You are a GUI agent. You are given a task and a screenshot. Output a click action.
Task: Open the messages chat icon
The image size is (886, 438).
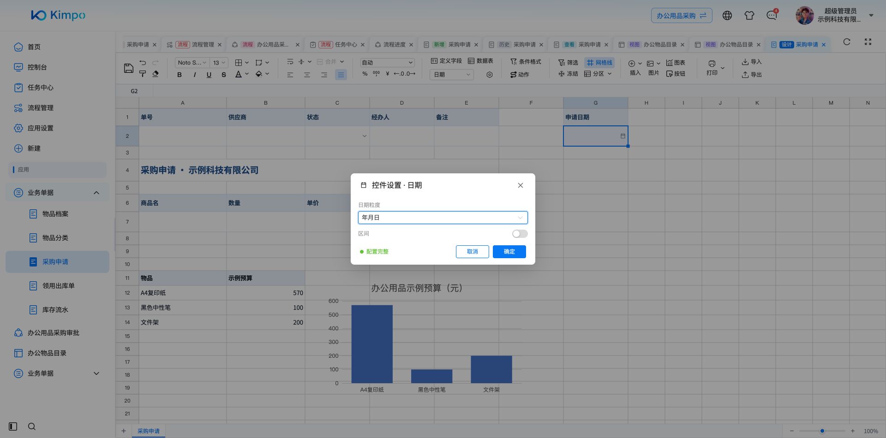point(772,15)
